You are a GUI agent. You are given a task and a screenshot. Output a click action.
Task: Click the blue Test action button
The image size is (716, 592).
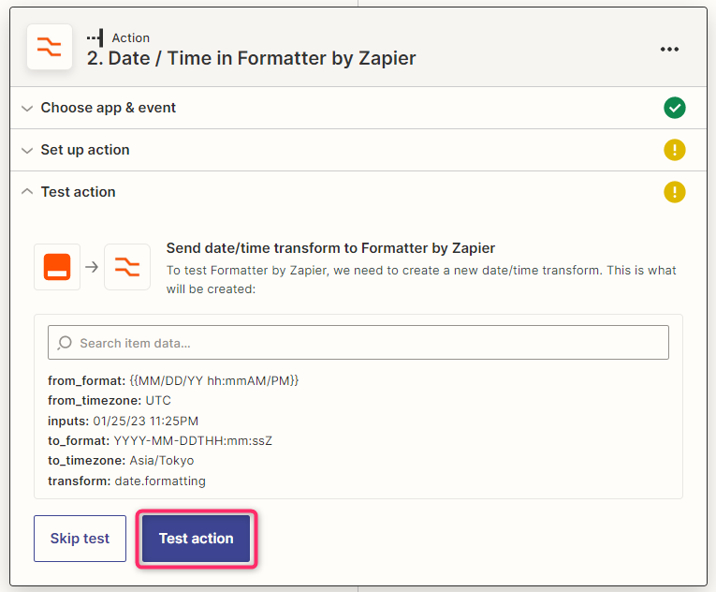click(x=197, y=539)
